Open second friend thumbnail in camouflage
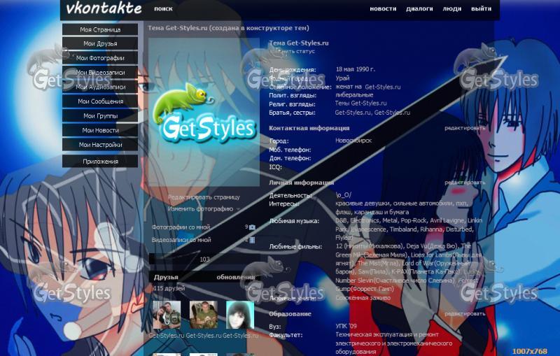This screenshot has width=560, height=356. [204, 315]
